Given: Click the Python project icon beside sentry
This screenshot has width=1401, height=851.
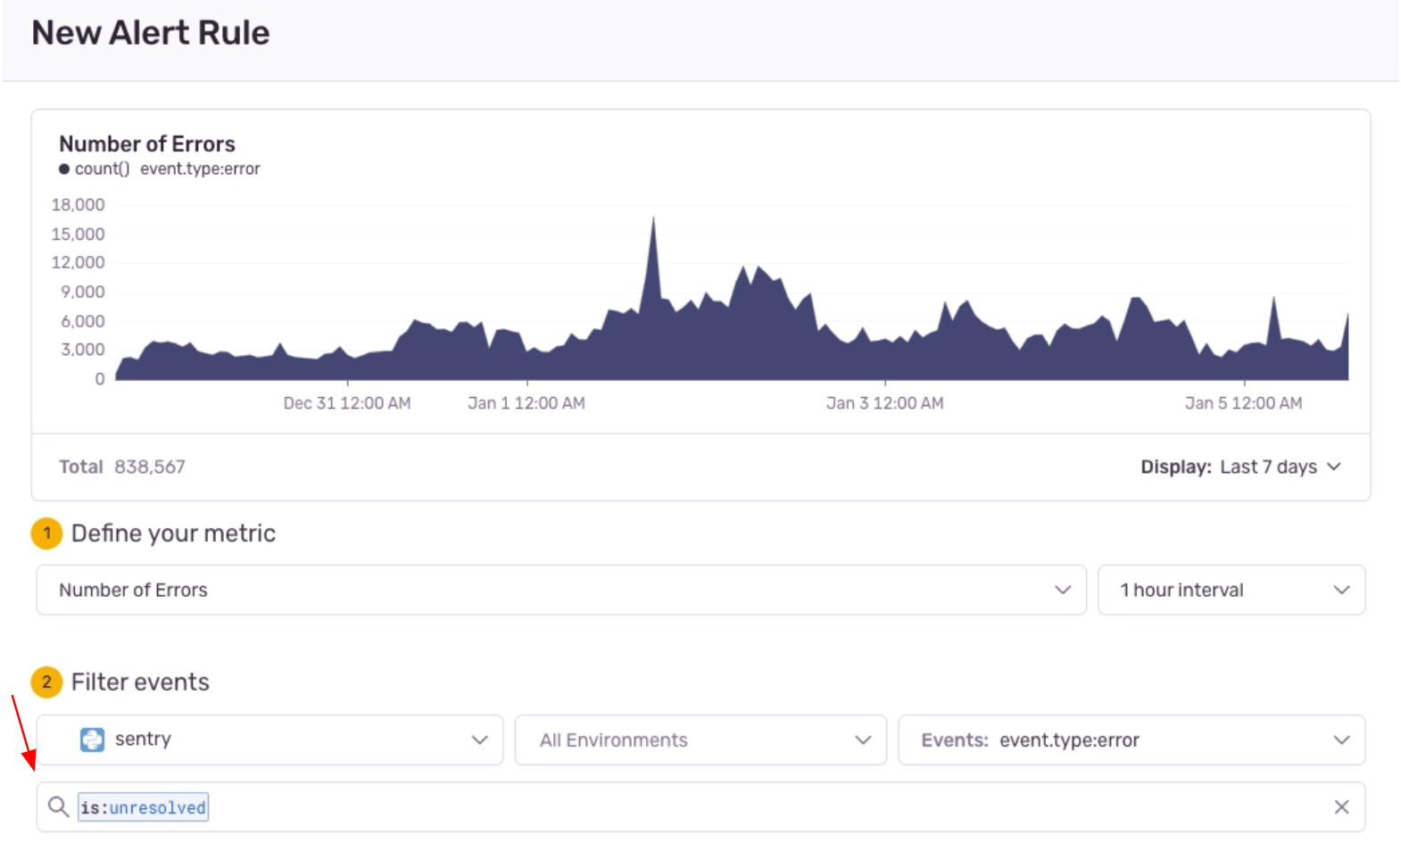Looking at the screenshot, I should (x=92, y=739).
